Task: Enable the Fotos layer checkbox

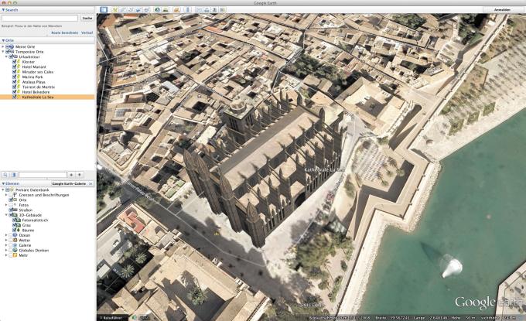Action: [11, 205]
